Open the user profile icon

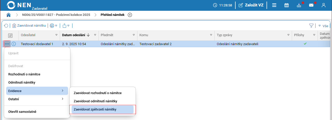coord(323,5)
